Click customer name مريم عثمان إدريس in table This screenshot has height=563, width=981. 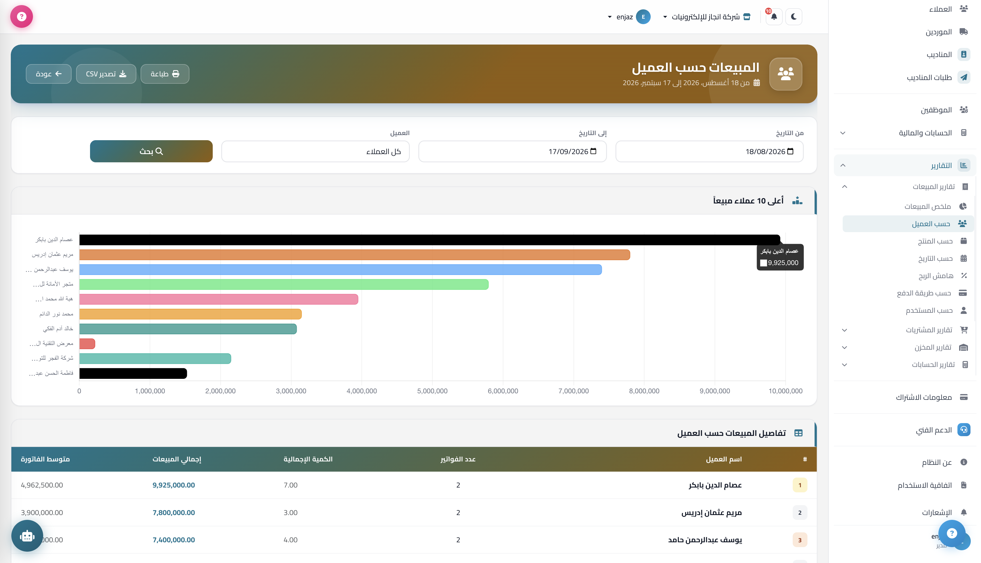(712, 513)
